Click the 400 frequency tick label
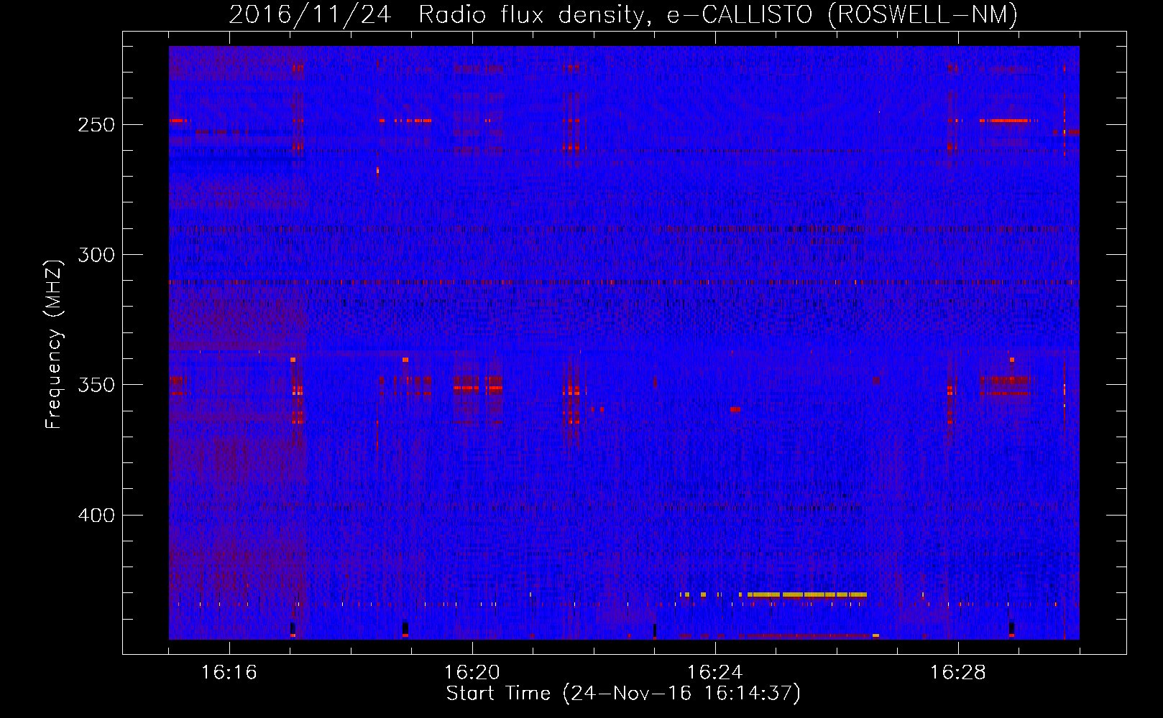This screenshot has height=718, width=1163. pyautogui.click(x=96, y=516)
